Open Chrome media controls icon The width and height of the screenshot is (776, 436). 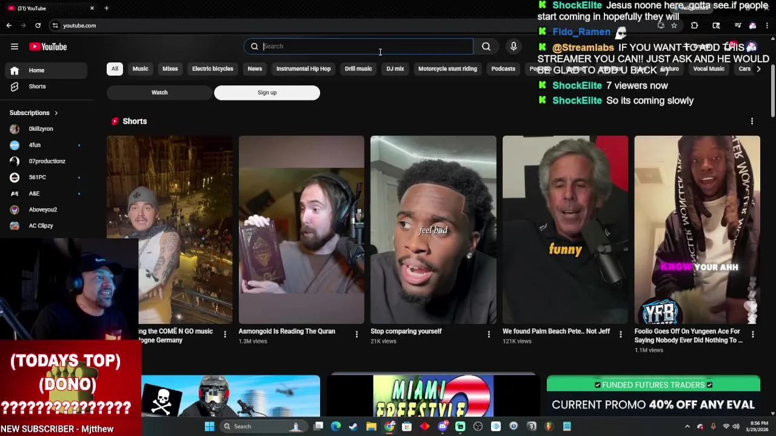738,25
